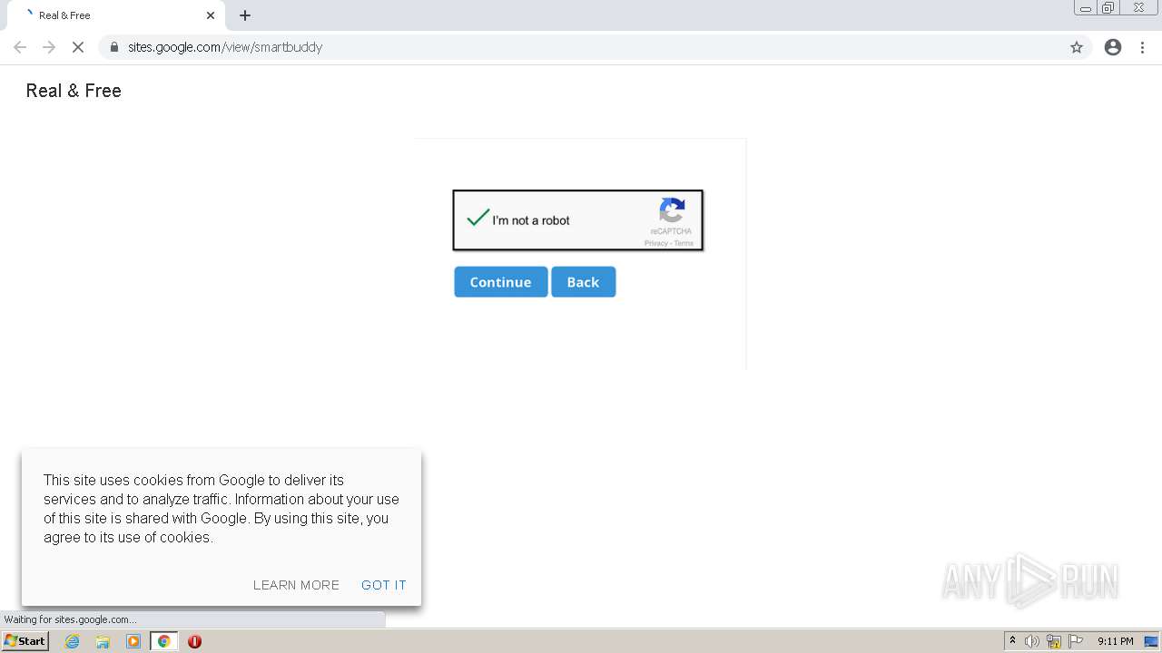Select Chrome in the taskbar

tap(164, 641)
